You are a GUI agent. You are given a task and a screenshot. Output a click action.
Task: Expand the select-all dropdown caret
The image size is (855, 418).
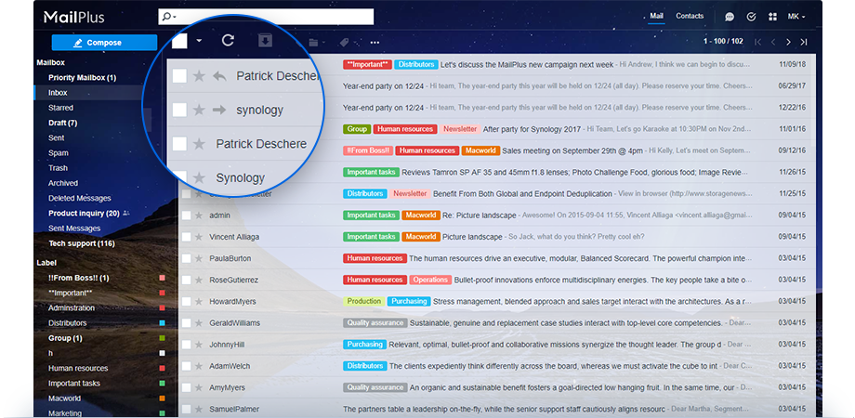(199, 41)
